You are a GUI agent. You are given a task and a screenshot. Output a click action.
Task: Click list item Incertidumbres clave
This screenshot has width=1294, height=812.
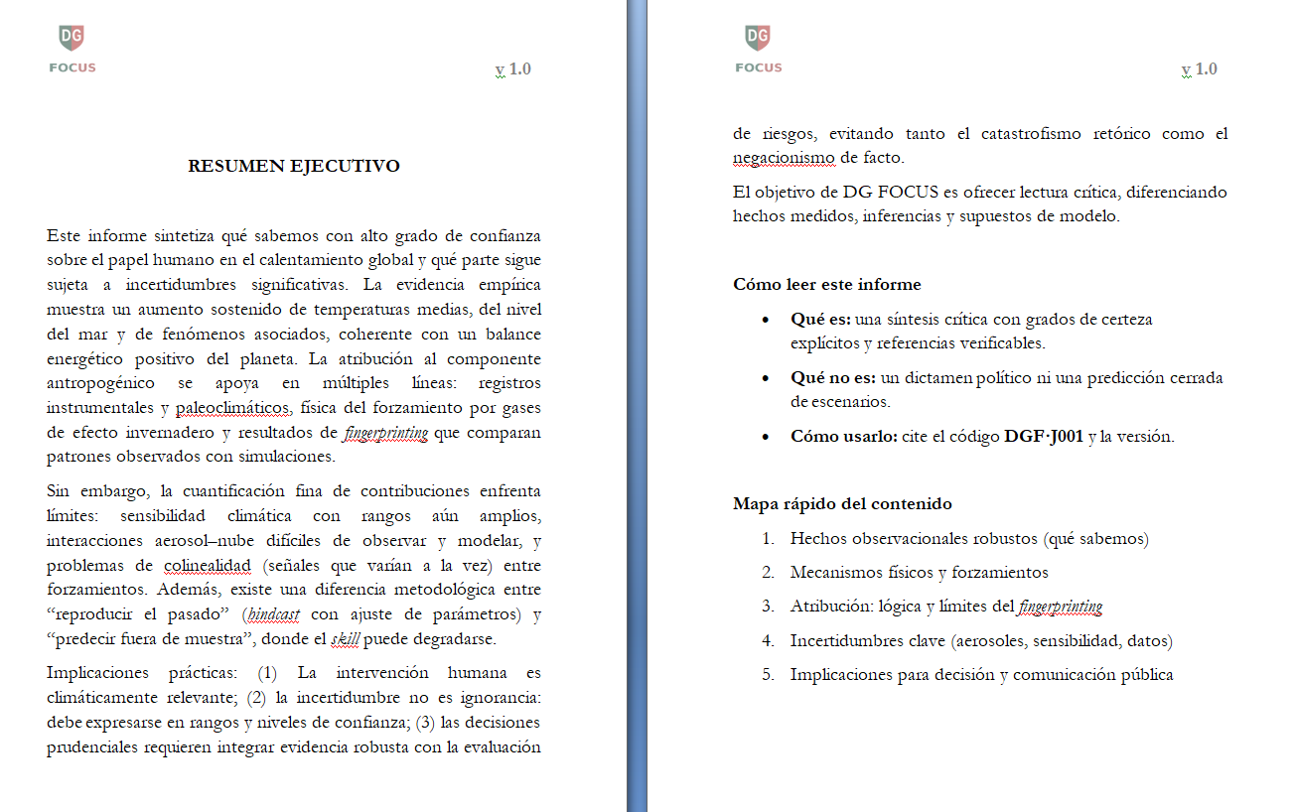tap(981, 640)
